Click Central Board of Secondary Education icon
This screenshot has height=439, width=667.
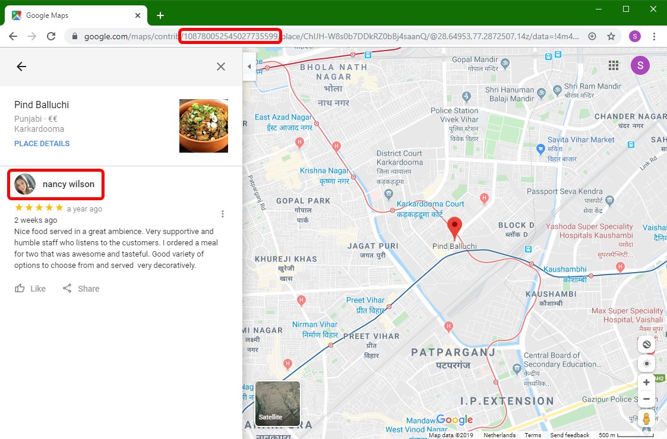517,368
